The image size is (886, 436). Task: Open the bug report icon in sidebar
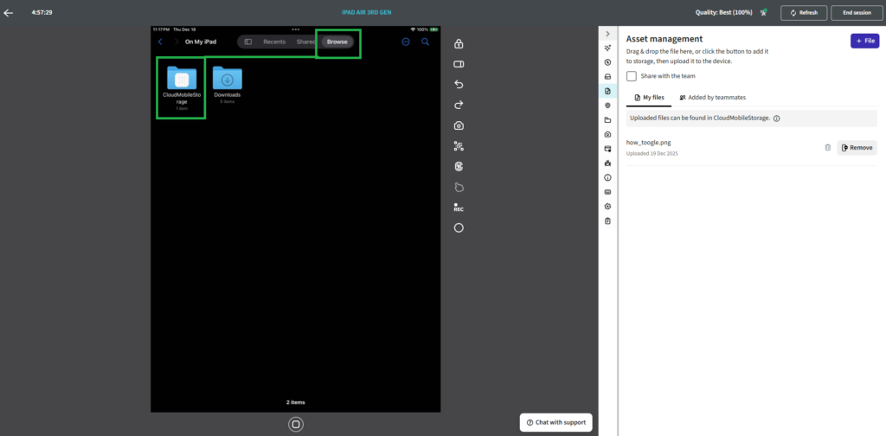607,163
